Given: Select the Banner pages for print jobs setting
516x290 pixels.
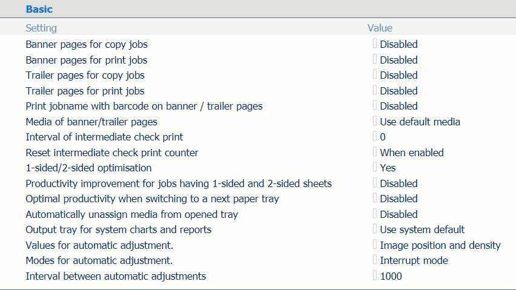Looking at the screenshot, I should [87, 60].
